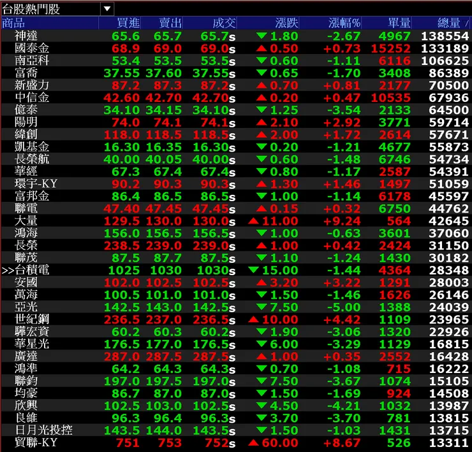Select the 富喬 stock name
This screenshot has height=452, width=472.
(x=26, y=73)
